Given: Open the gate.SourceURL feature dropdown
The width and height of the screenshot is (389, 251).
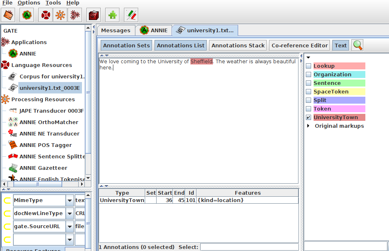Looking at the screenshot, I should [x=69, y=226].
